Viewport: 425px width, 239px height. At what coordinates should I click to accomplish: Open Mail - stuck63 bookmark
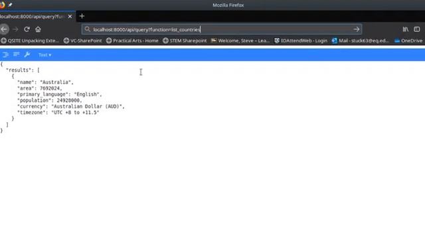click(x=361, y=40)
